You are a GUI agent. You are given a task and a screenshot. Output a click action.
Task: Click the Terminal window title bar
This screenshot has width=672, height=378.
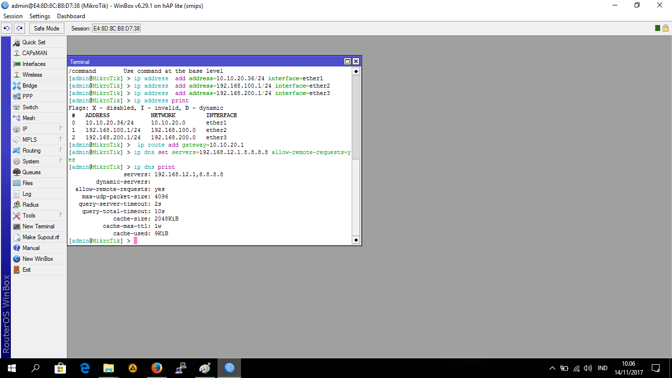205,62
